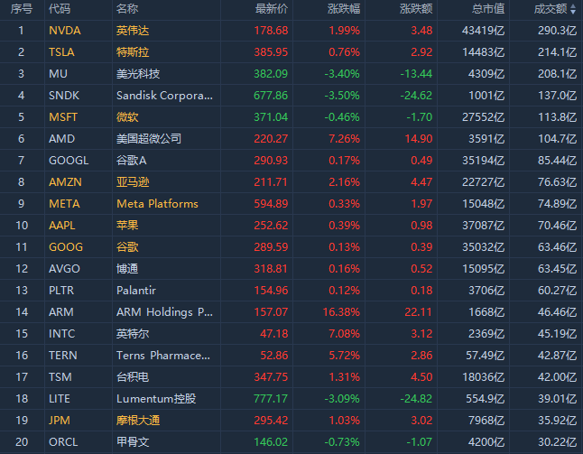Open the MSFT 微软 stock

[x=128, y=117]
